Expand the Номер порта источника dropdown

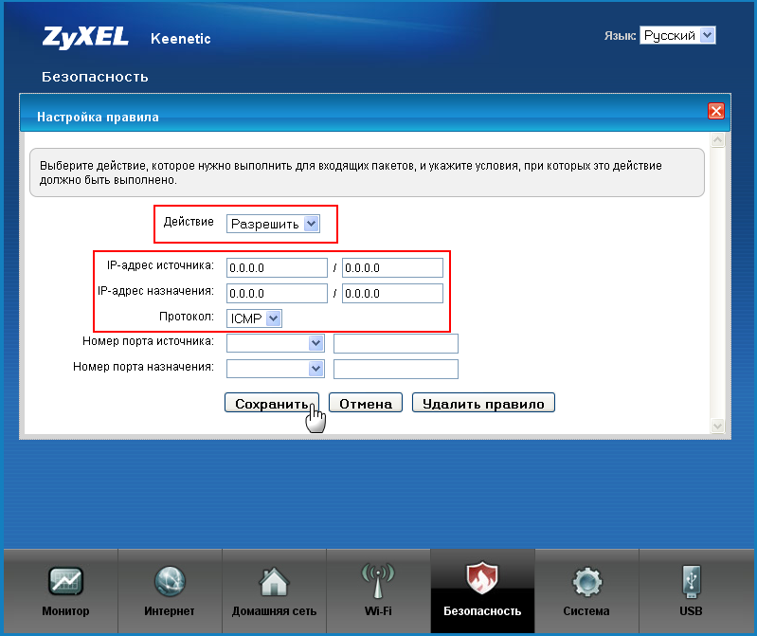(275, 343)
